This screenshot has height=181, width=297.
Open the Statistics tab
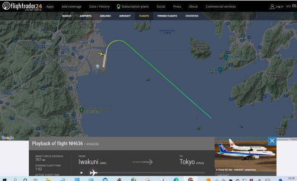coord(192,16)
